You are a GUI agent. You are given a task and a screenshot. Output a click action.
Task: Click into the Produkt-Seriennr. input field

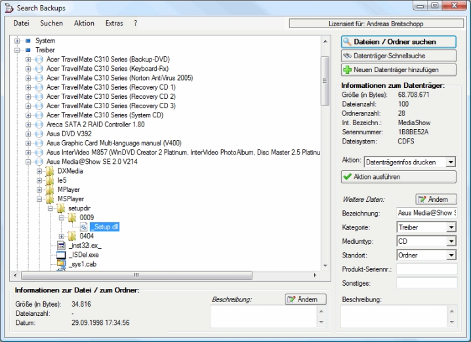pyautogui.click(x=426, y=269)
